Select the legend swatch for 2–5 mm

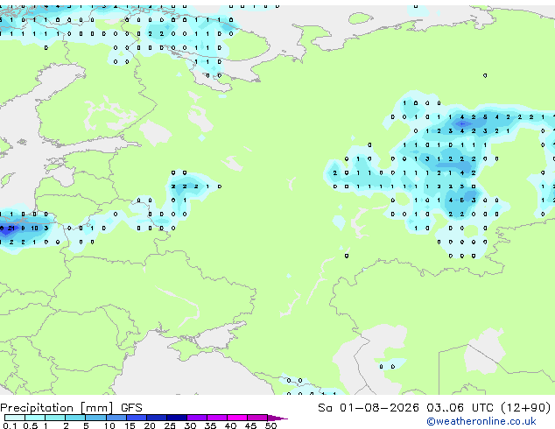point(75,418)
